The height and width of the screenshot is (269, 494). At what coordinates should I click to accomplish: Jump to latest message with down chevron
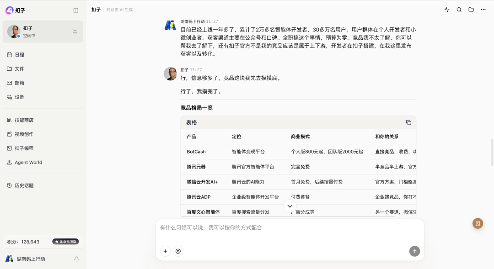click(290, 206)
